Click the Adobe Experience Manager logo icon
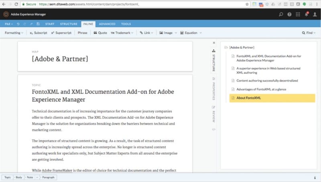Image resolution: width=321 pixels, height=182 pixels. coord(6,14)
